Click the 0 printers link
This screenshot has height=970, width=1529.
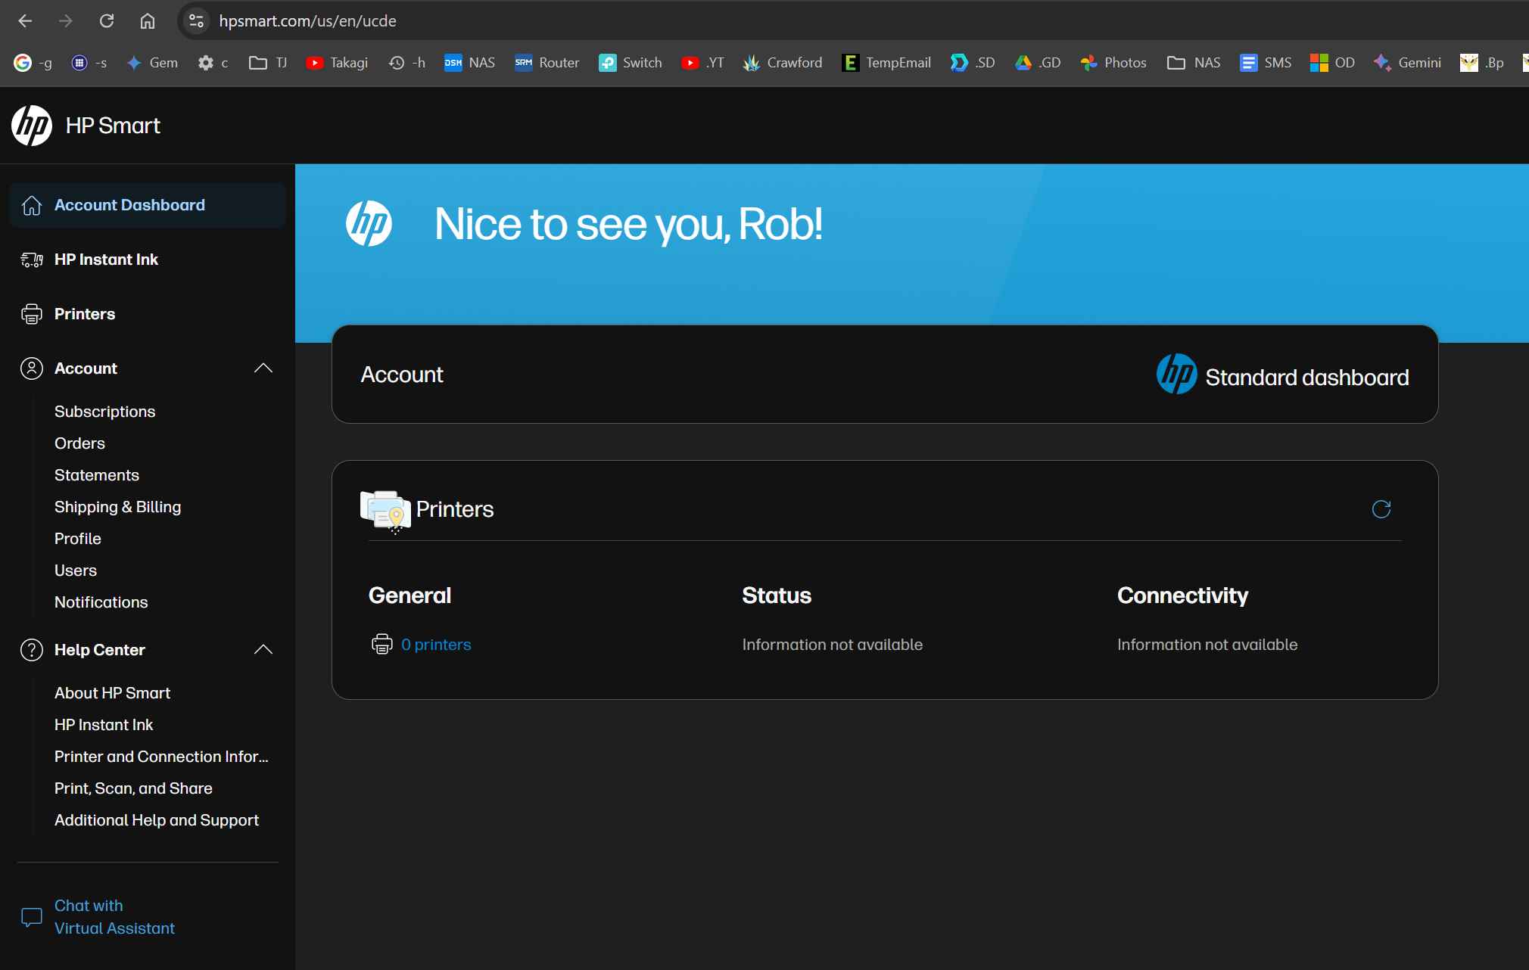click(x=436, y=645)
